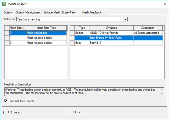
Task: Click the row header beside BodyId_0
Action: point(72,43)
